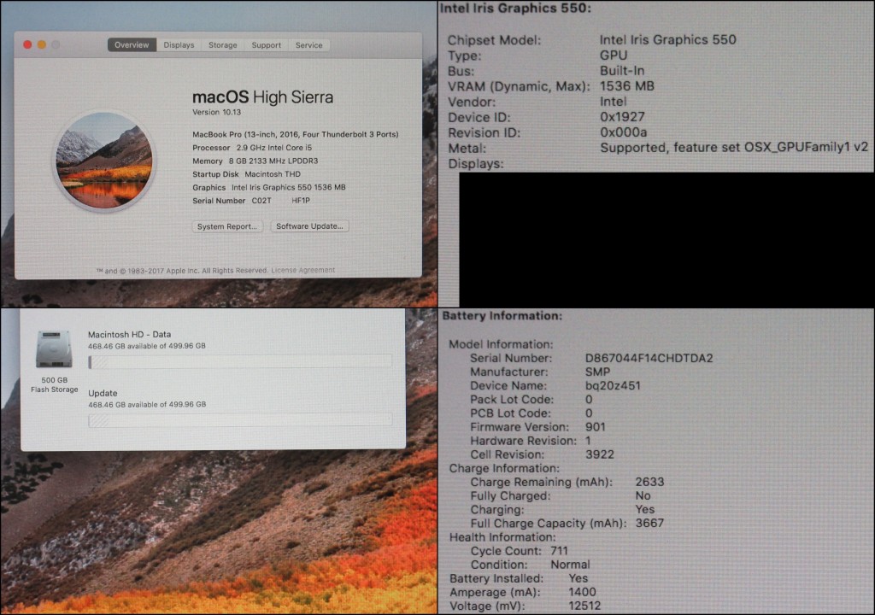Select Intel Iris Graphics 550 1536 MB text
The image size is (875, 615).
[289, 188]
